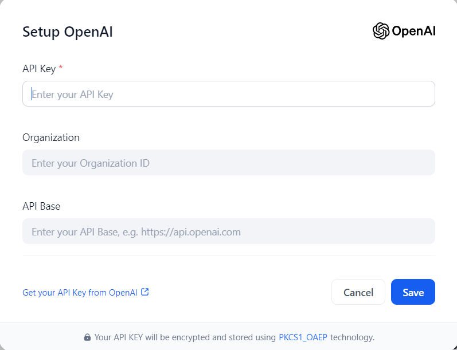The width and height of the screenshot is (457, 350).
Task: Click the word 'technology' in the footer
Action: pyautogui.click(x=352, y=337)
